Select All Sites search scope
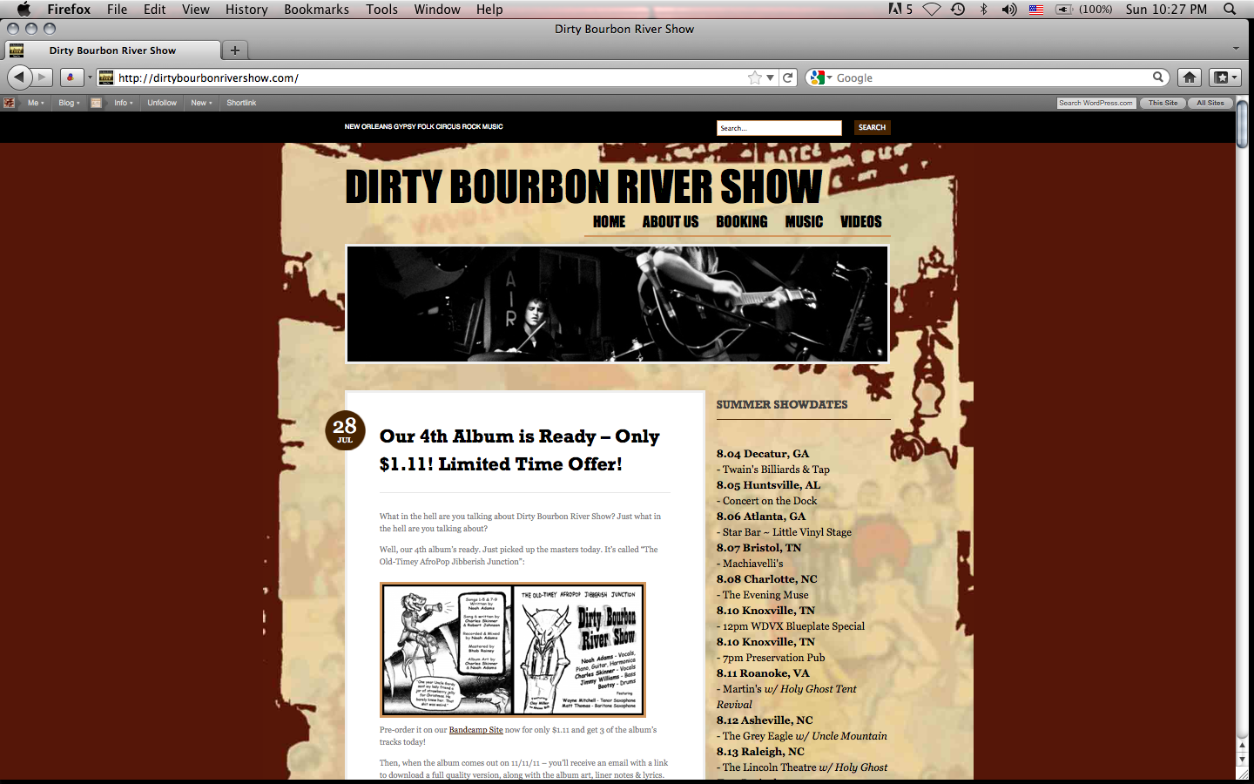 pyautogui.click(x=1210, y=103)
